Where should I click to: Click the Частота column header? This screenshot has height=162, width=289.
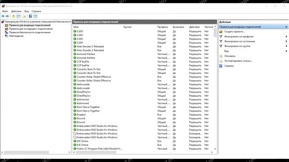point(209,27)
